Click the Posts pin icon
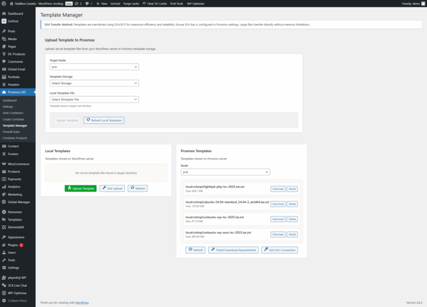 click(4, 31)
